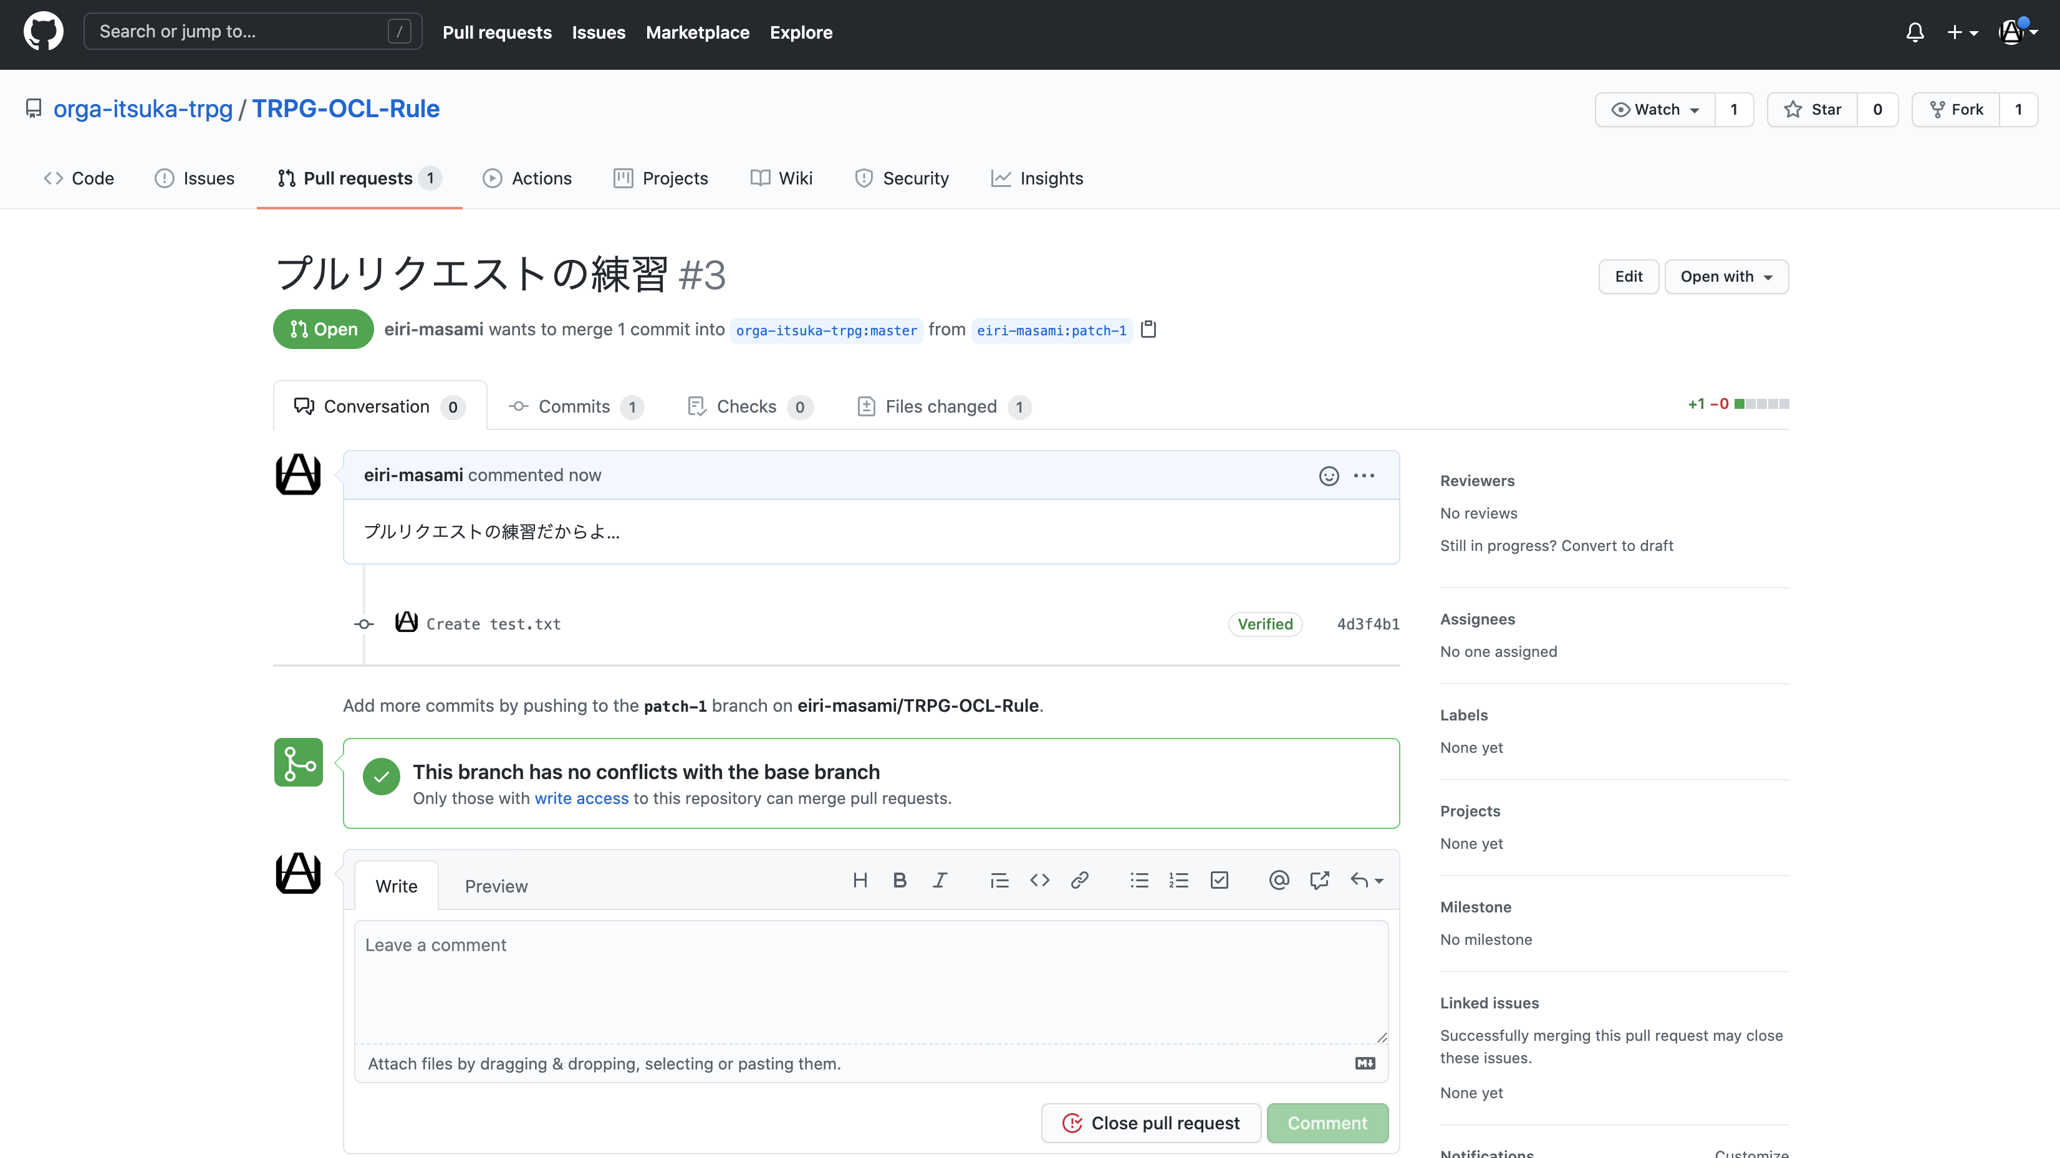Add a task list checkbox item

pos(1220,880)
